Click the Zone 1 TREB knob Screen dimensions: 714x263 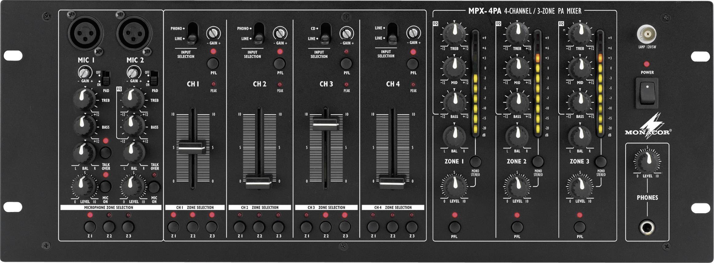pos(454,33)
